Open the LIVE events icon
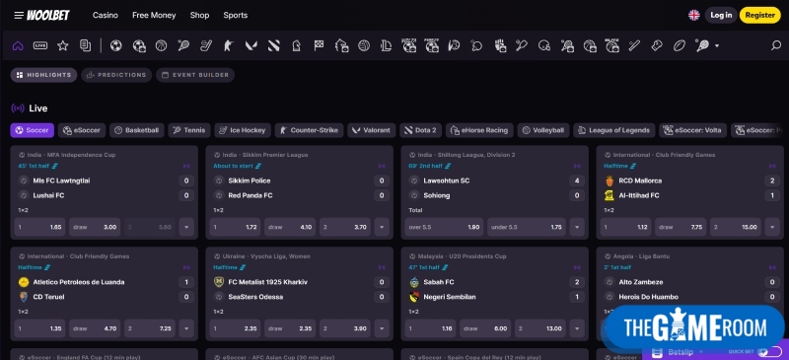The width and height of the screenshot is (789, 360). tap(40, 45)
